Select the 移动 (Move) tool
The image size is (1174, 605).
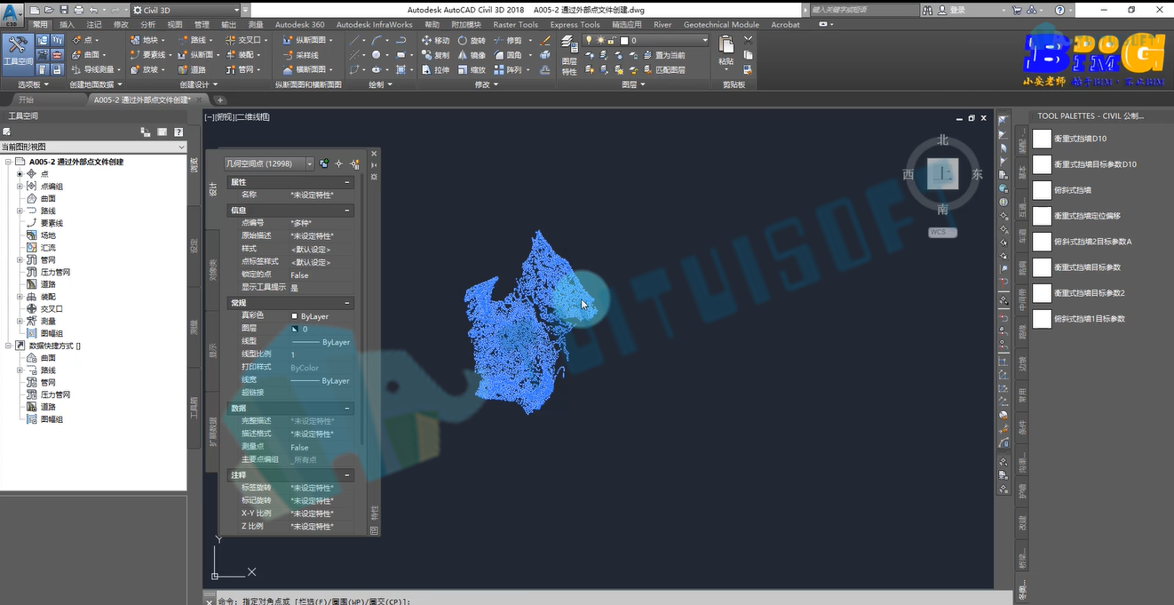(x=435, y=40)
